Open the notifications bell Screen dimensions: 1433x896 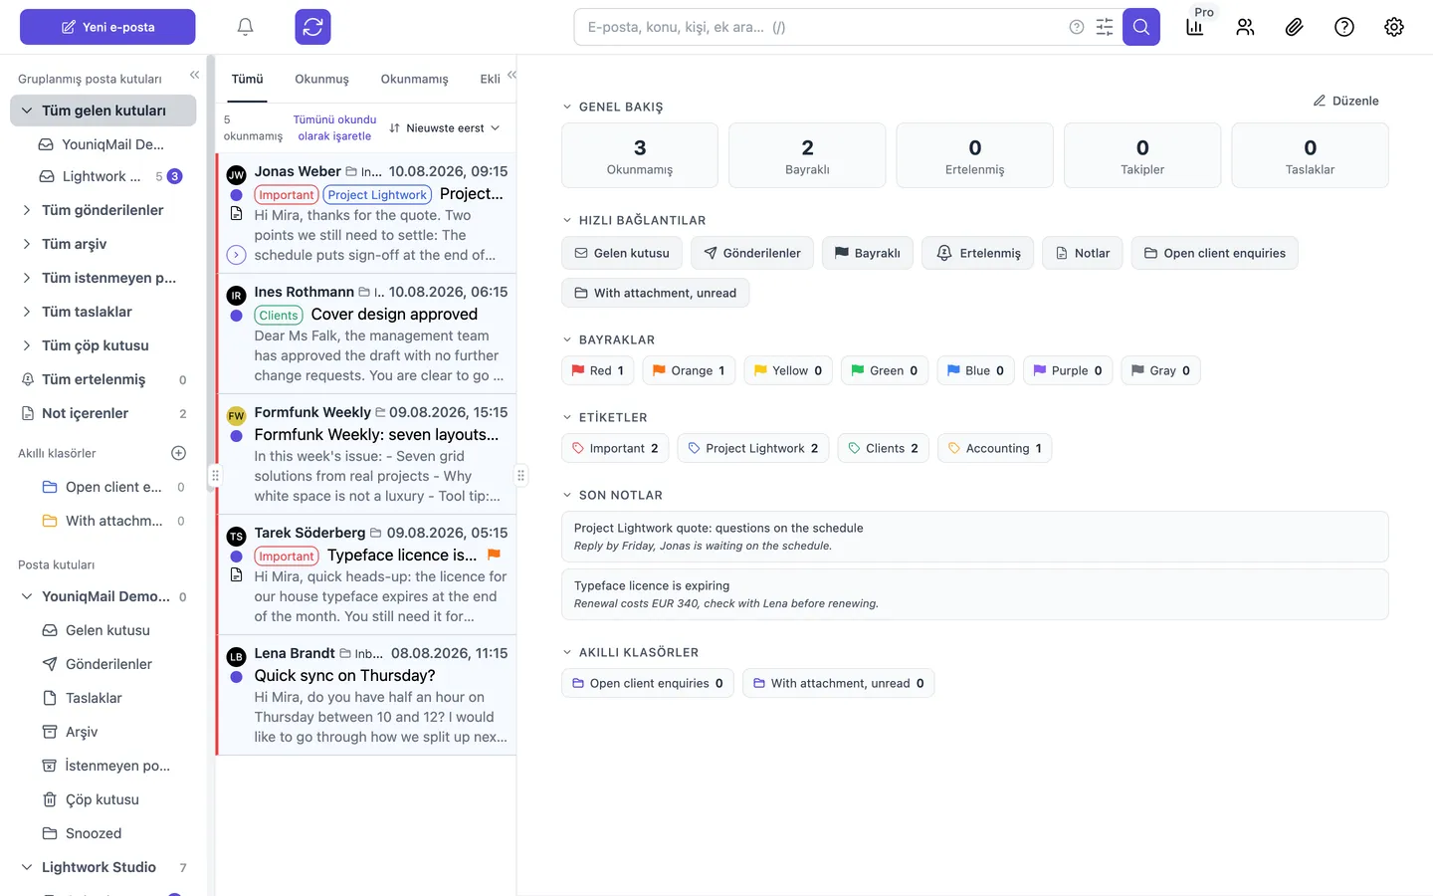[x=245, y=27]
